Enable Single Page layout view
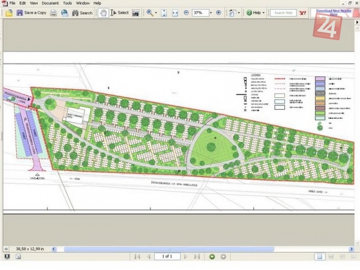This screenshot has width=360, height=270. pos(320,257)
